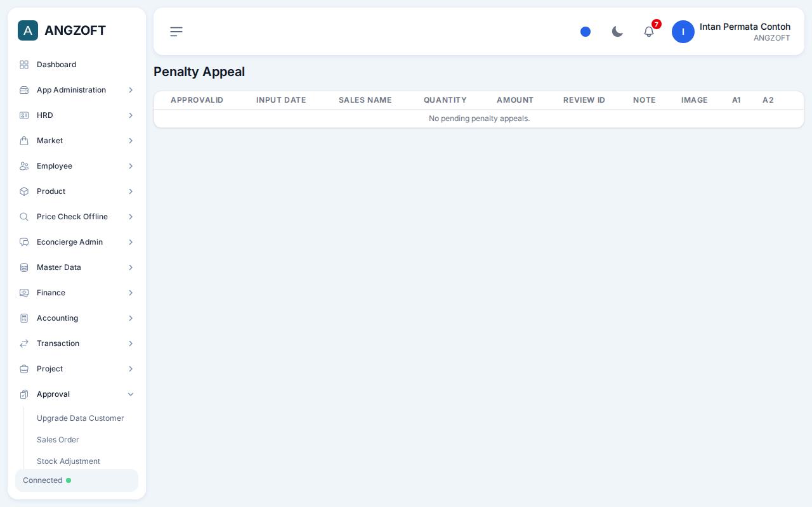
Task: Select the HRD menu label
Action: [45, 115]
